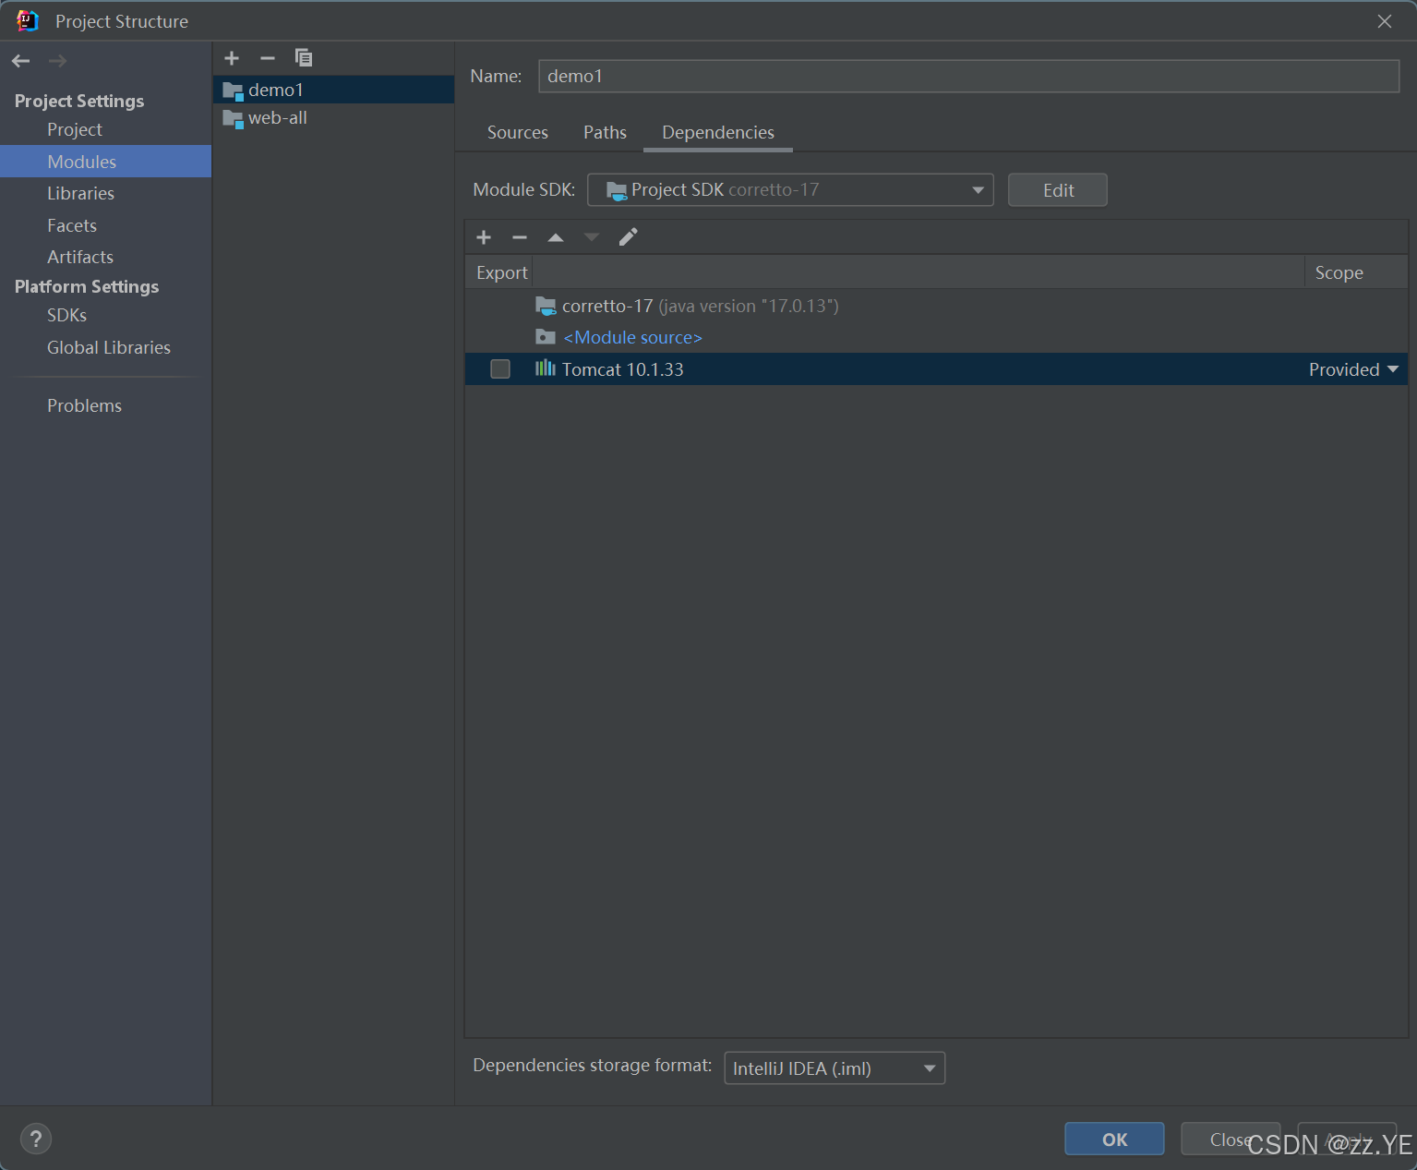Open Dependencies storage format dropdown
Viewport: 1417px width, 1170px height.
coord(835,1068)
